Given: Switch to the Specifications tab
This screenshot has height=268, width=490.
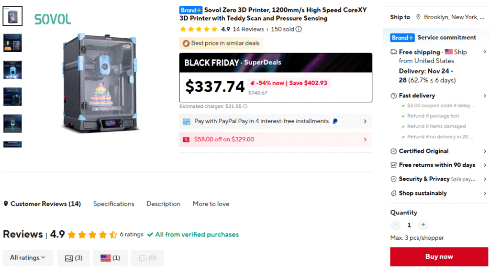Looking at the screenshot, I should pyautogui.click(x=113, y=204).
